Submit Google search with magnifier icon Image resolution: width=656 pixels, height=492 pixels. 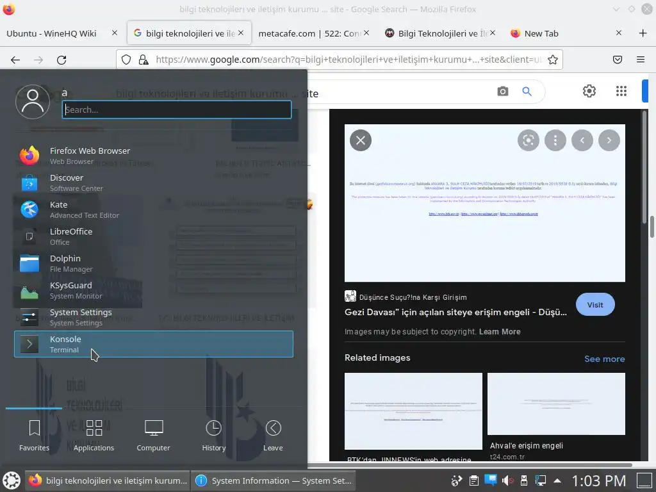(x=527, y=91)
